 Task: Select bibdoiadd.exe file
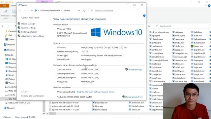(100, 103)
